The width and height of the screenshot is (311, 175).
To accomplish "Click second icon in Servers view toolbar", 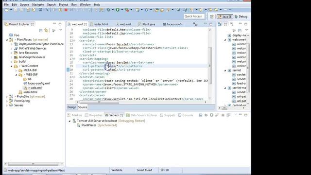I will pyautogui.click(x=206, y=115).
